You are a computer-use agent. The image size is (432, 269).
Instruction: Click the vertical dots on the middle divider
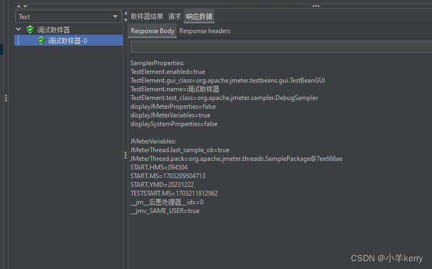click(126, 155)
